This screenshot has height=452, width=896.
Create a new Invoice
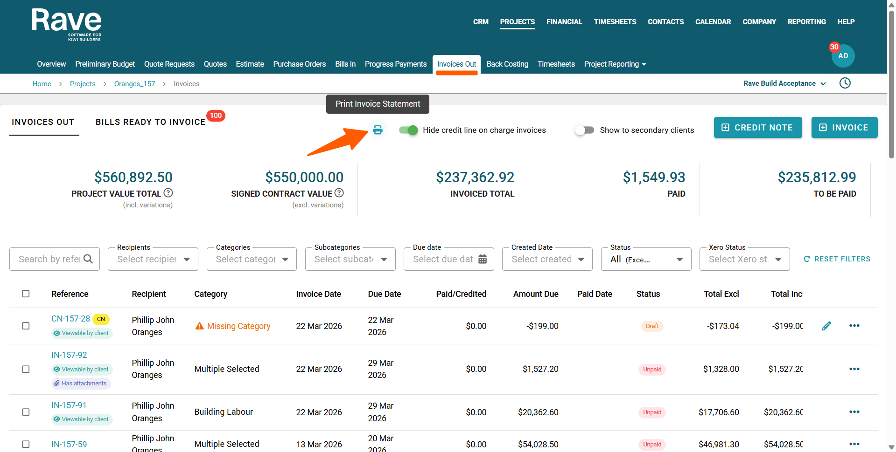tap(845, 127)
